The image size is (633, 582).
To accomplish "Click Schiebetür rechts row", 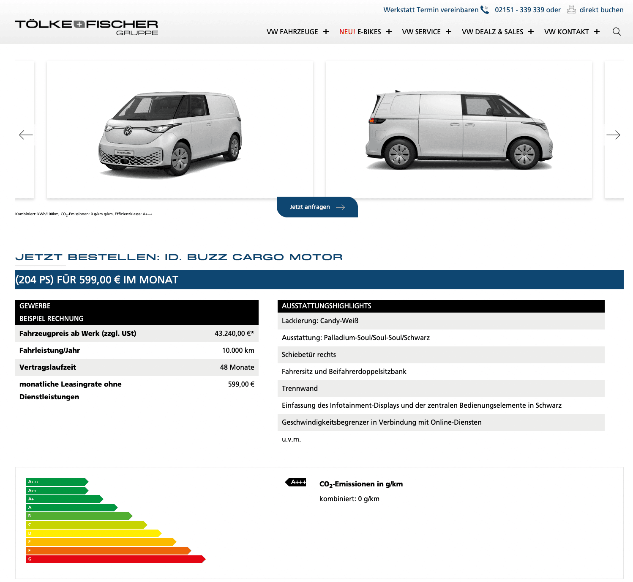I will (x=441, y=354).
